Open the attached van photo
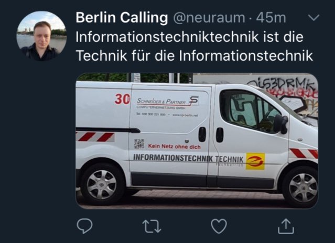The height and width of the screenshot is (243, 335). pyautogui.click(x=197, y=141)
